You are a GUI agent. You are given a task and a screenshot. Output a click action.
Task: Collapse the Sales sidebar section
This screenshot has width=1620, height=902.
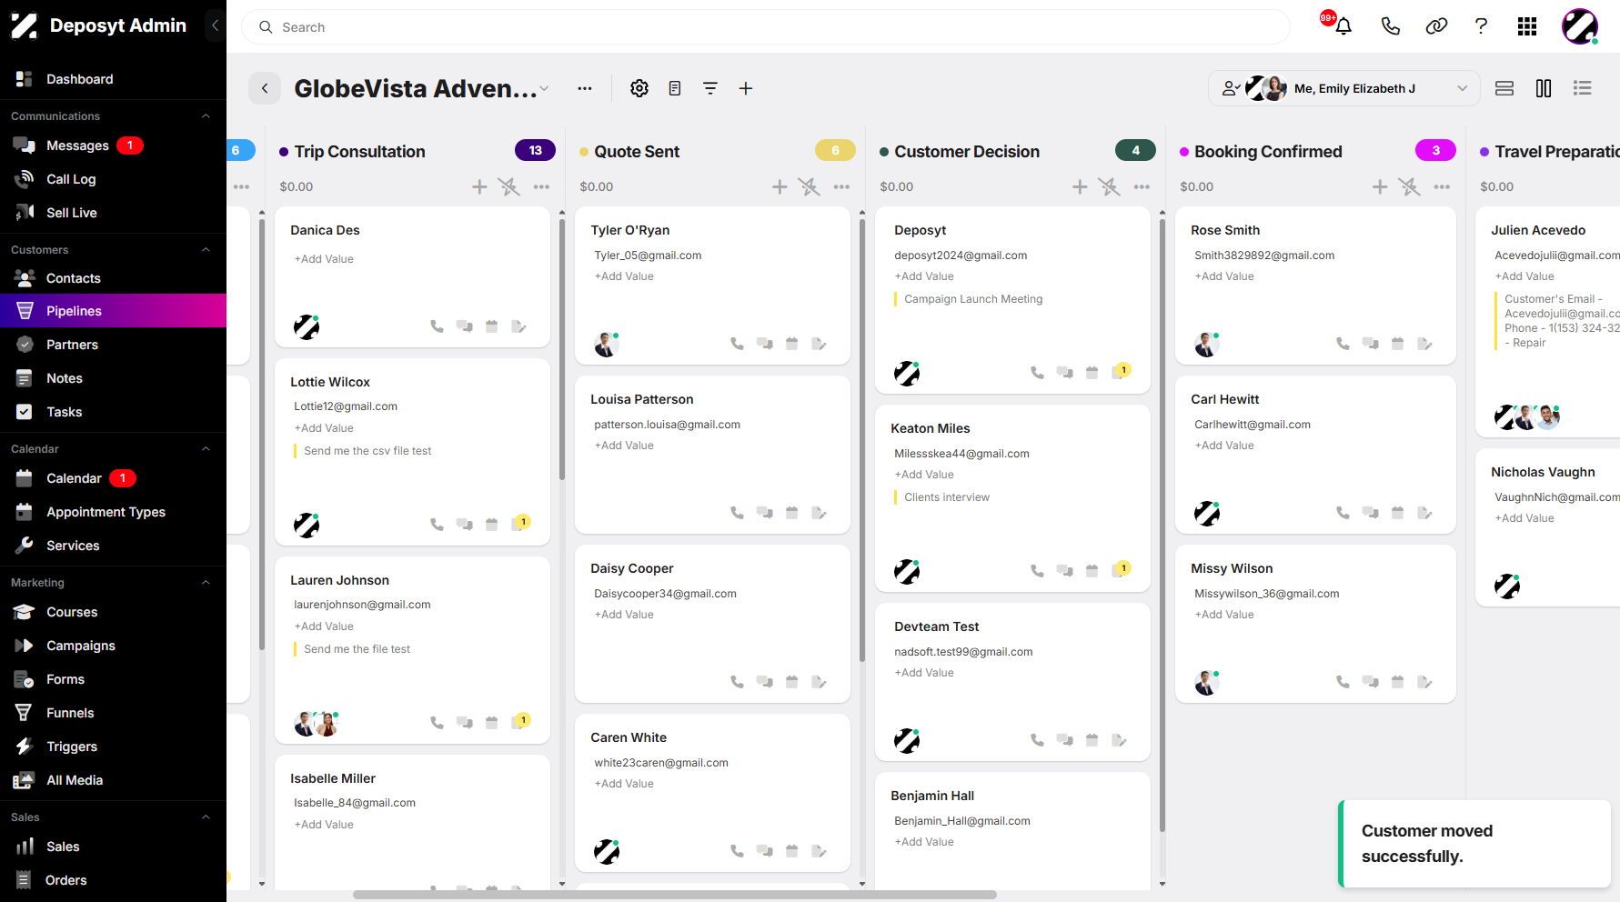click(x=206, y=817)
